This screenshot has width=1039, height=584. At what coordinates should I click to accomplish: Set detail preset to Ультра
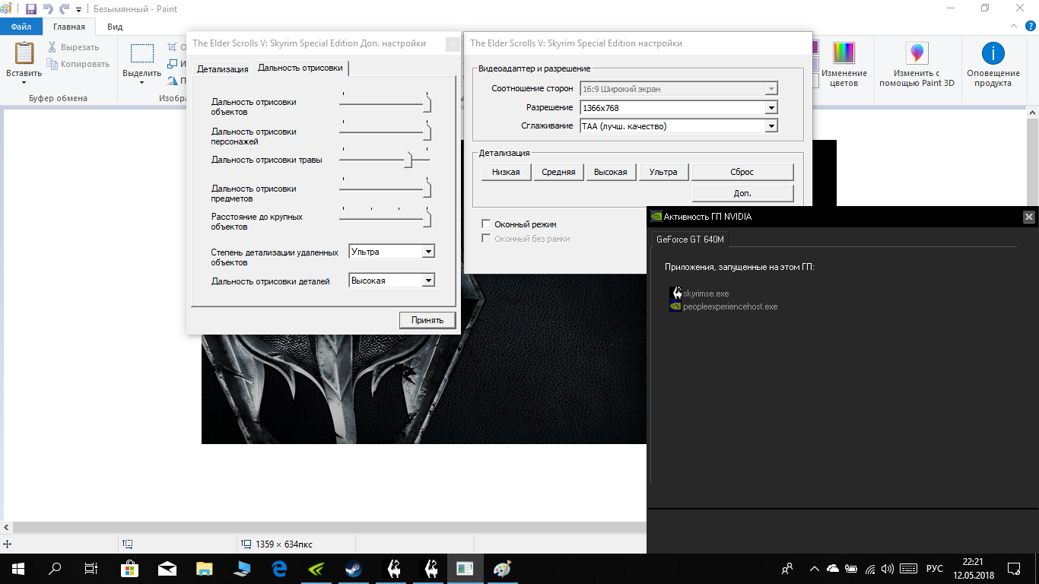pos(663,172)
